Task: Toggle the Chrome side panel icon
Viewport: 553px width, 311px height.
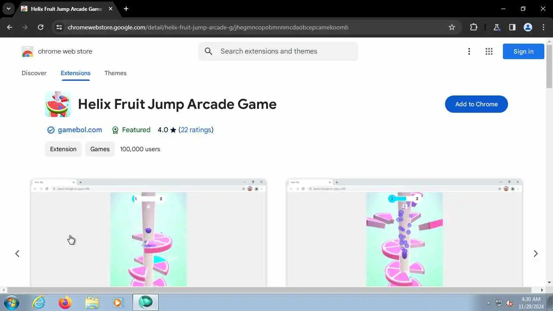Action: 512,27
